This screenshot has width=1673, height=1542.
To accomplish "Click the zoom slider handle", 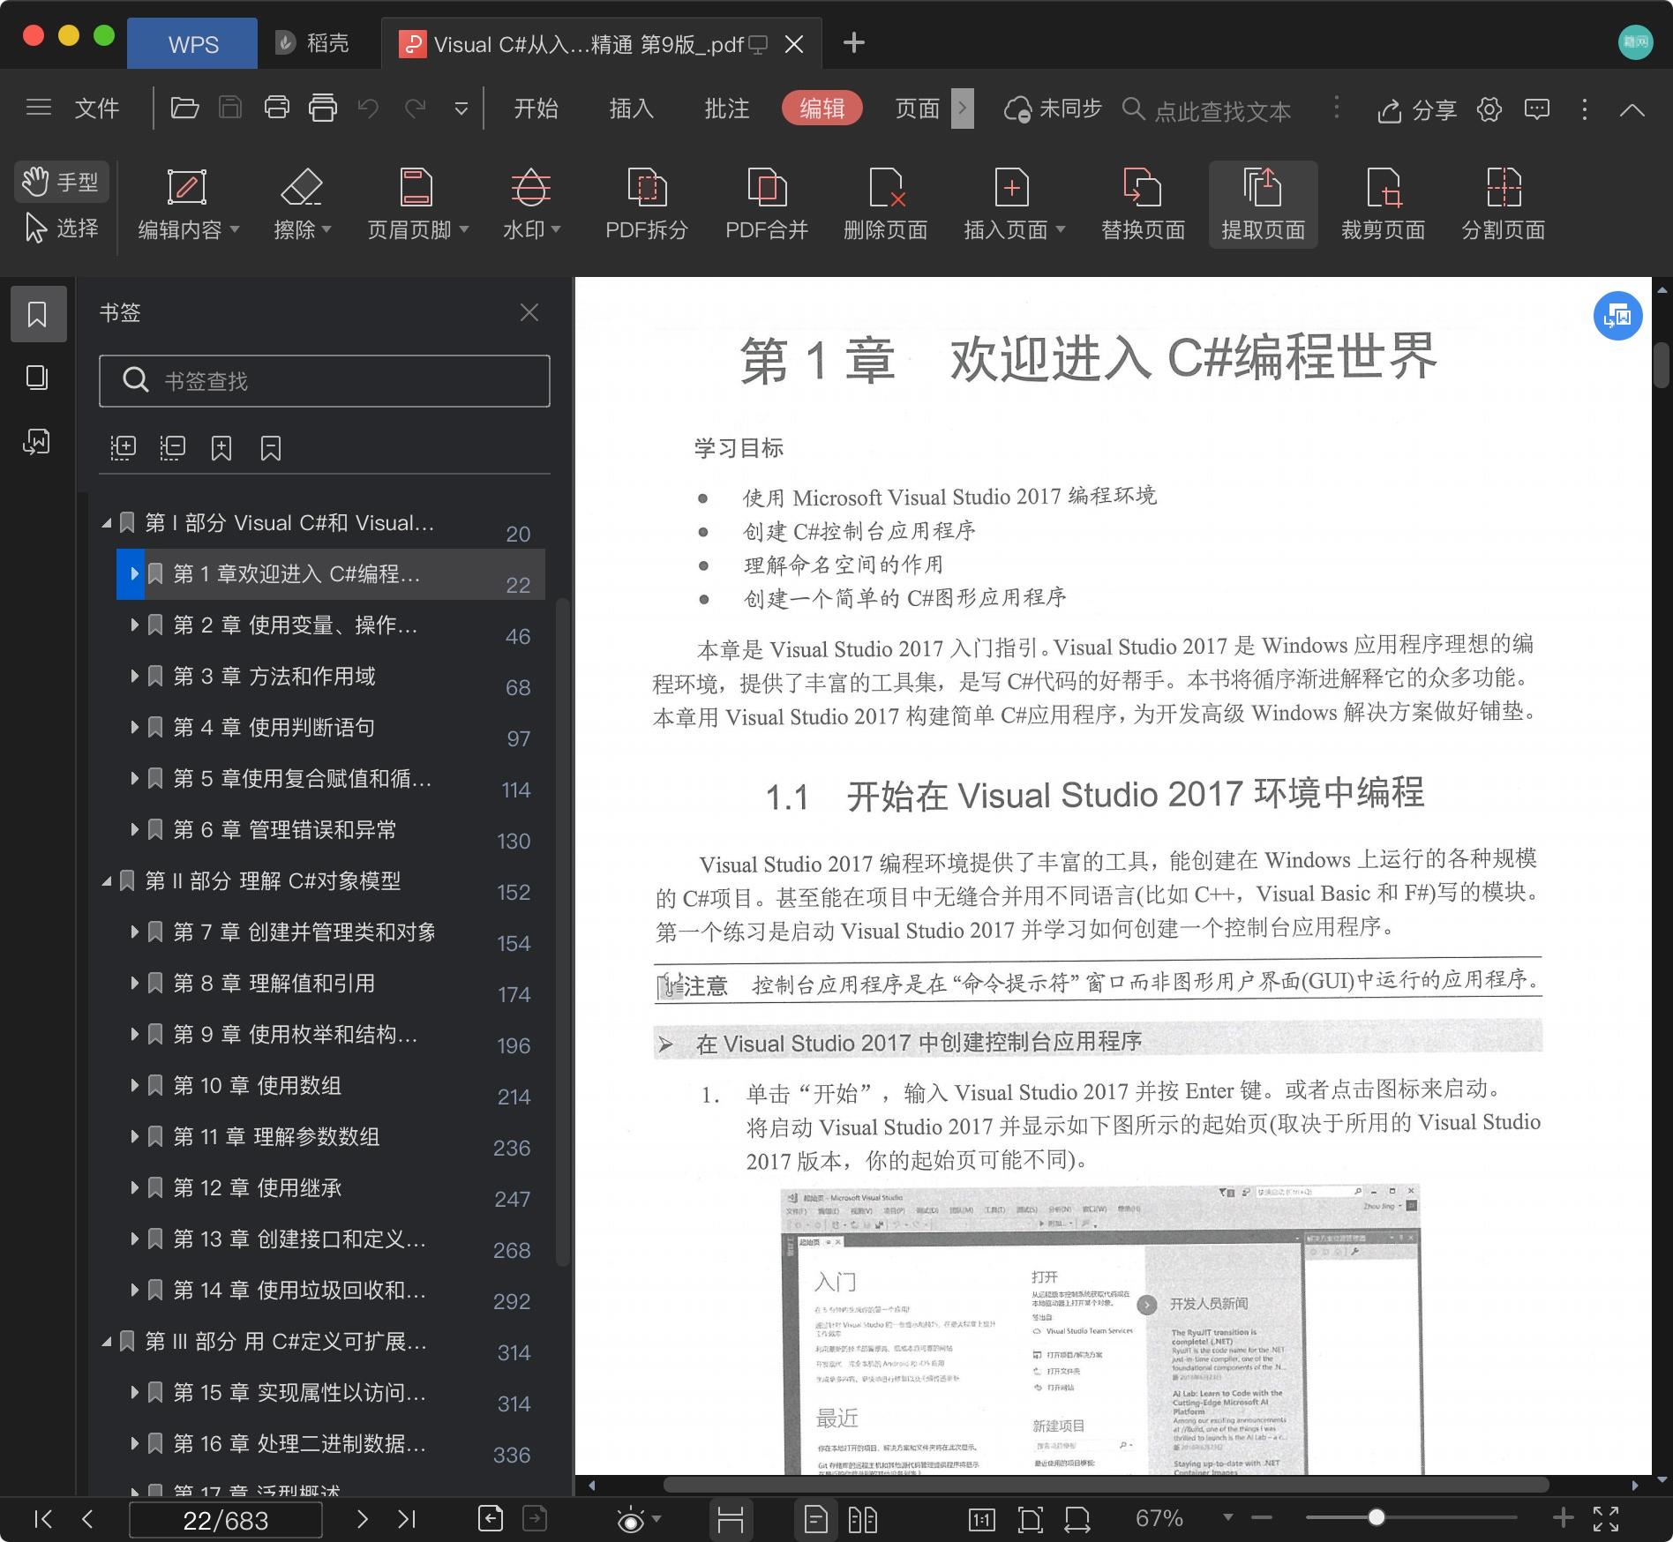I will pos(1376,1517).
